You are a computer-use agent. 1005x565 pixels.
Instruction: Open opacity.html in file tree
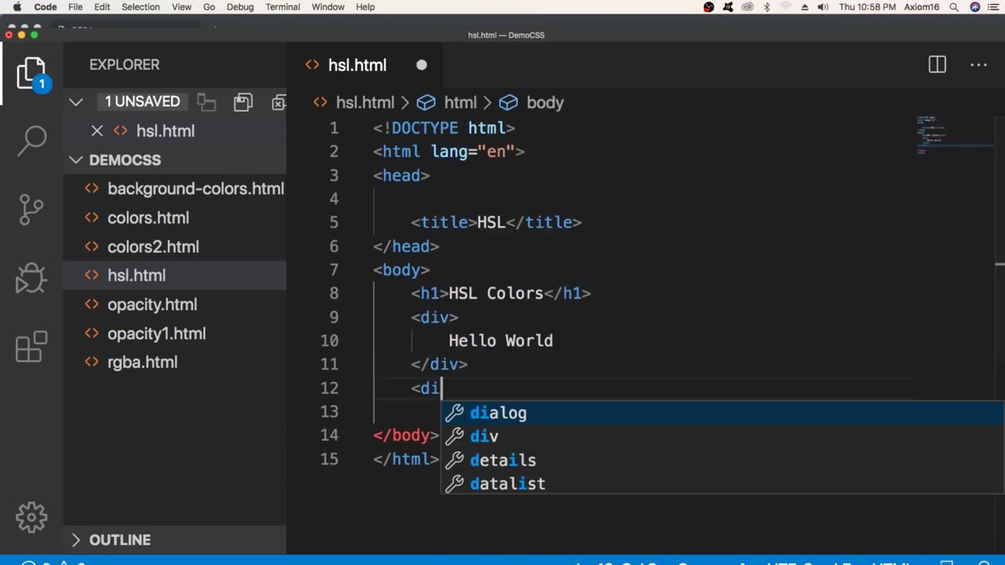175,304
